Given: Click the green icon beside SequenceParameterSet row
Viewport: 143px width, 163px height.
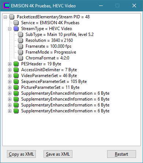Looking at the screenshot, I should click(16, 81).
